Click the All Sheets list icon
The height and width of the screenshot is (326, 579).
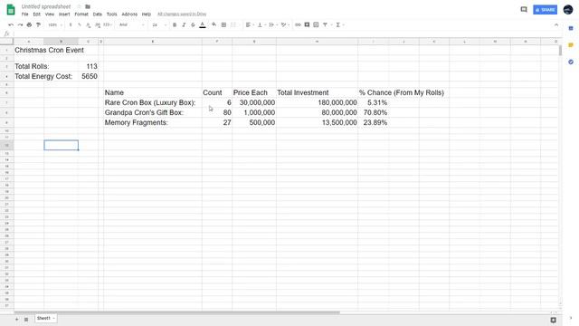(x=26, y=319)
